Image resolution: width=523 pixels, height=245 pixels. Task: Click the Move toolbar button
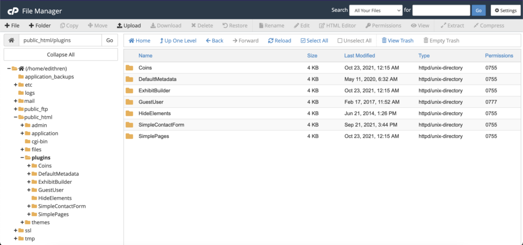click(x=98, y=25)
